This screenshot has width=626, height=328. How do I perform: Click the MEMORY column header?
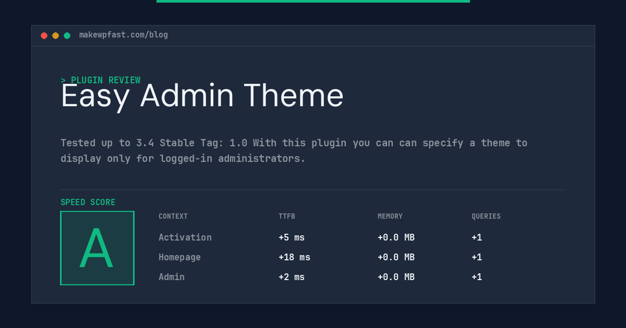tap(390, 217)
